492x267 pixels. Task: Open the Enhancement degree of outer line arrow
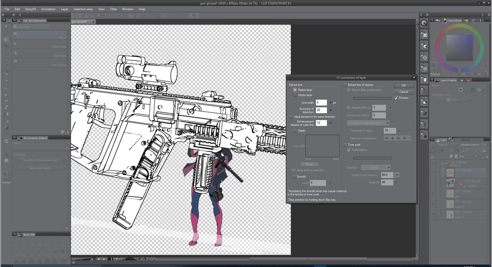[330, 123]
